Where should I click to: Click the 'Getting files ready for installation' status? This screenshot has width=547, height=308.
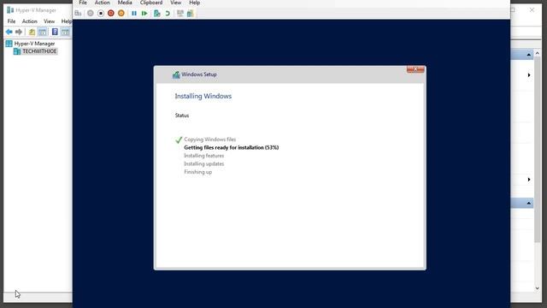click(x=232, y=148)
